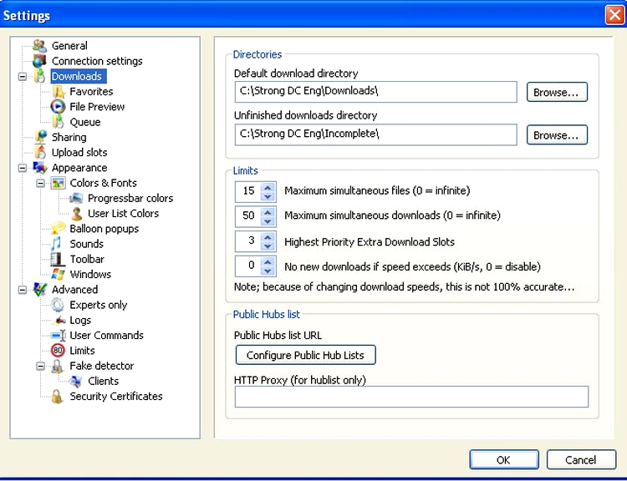Image resolution: width=627 pixels, height=481 pixels.
Task: Click the Appearance monitor icon
Action: [39, 167]
